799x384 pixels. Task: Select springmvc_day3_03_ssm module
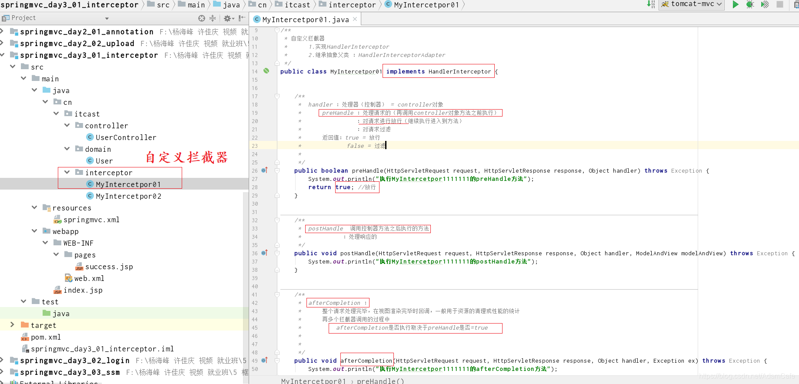point(65,372)
